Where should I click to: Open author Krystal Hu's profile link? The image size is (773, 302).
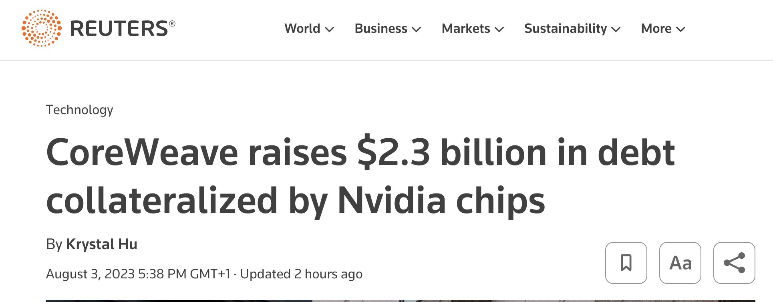click(102, 244)
